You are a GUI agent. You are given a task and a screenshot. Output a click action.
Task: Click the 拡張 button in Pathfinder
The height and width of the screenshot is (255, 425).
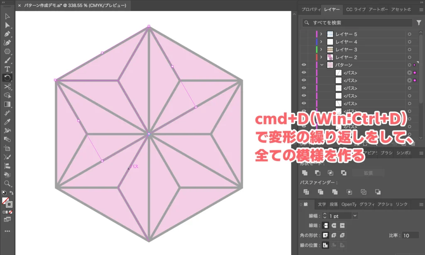point(368,173)
